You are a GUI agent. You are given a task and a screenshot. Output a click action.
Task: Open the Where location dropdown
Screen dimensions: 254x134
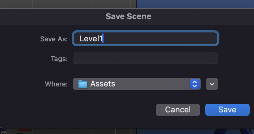pos(136,84)
